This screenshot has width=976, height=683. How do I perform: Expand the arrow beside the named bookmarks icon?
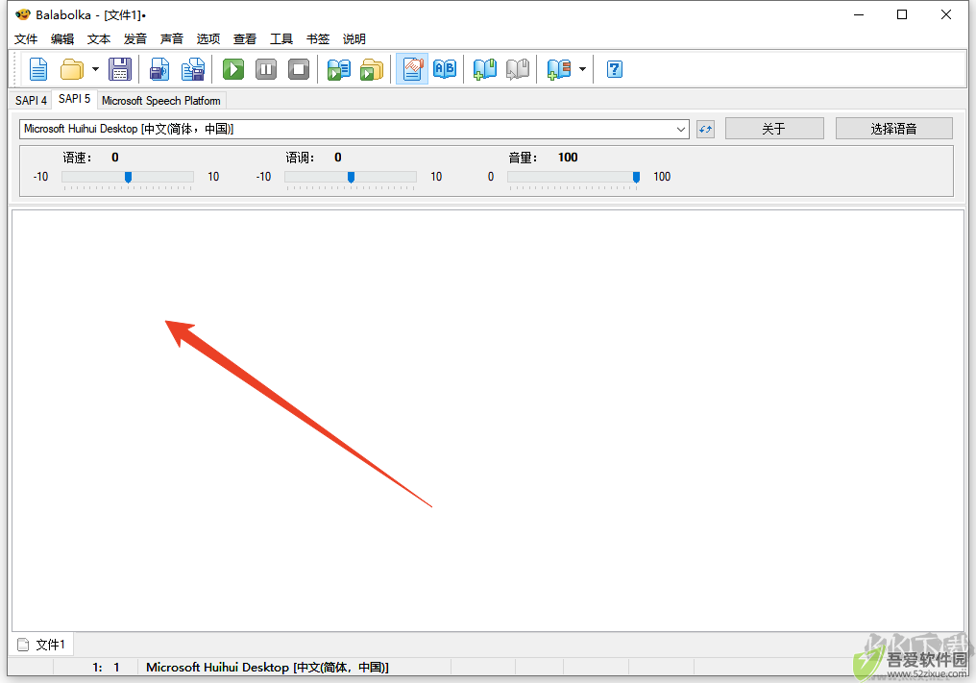[582, 69]
